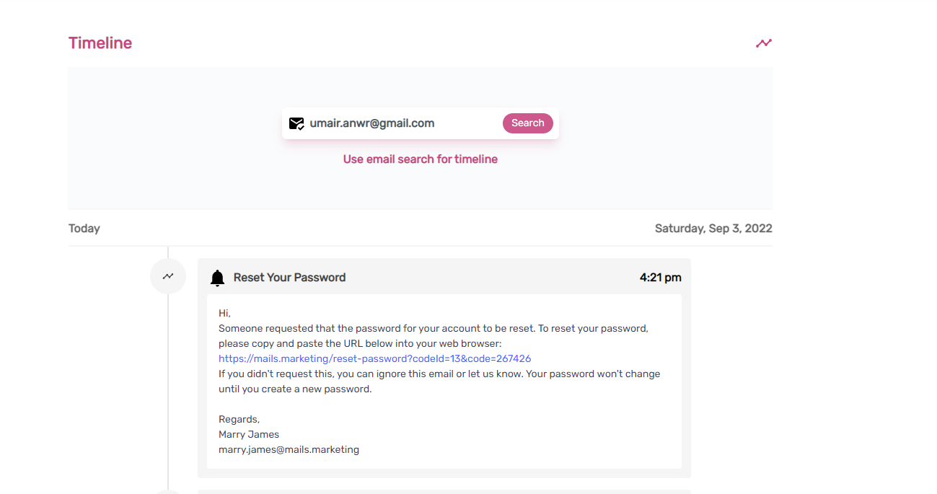The width and height of the screenshot is (937, 494).
Task: Click 'Use email search for timeline' text
Action: [x=421, y=159]
